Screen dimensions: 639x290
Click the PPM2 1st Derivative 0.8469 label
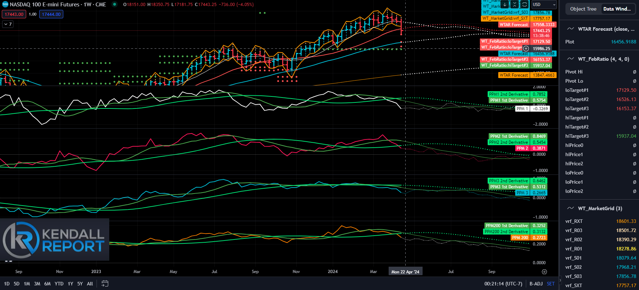tap(518, 136)
